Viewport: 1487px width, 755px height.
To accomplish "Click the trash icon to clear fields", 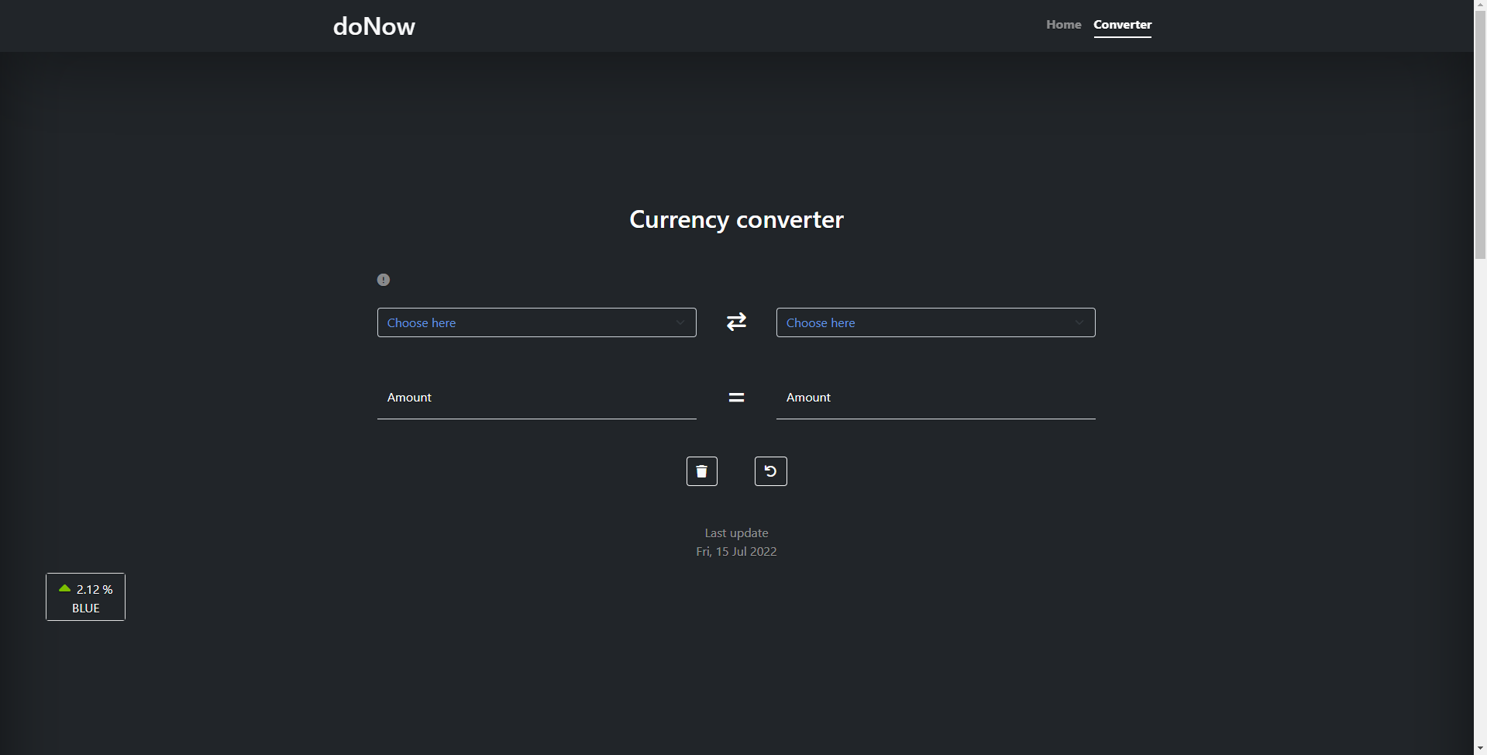I will [x=701, y=471].
